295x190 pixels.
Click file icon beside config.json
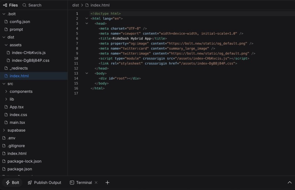[6, 22]
